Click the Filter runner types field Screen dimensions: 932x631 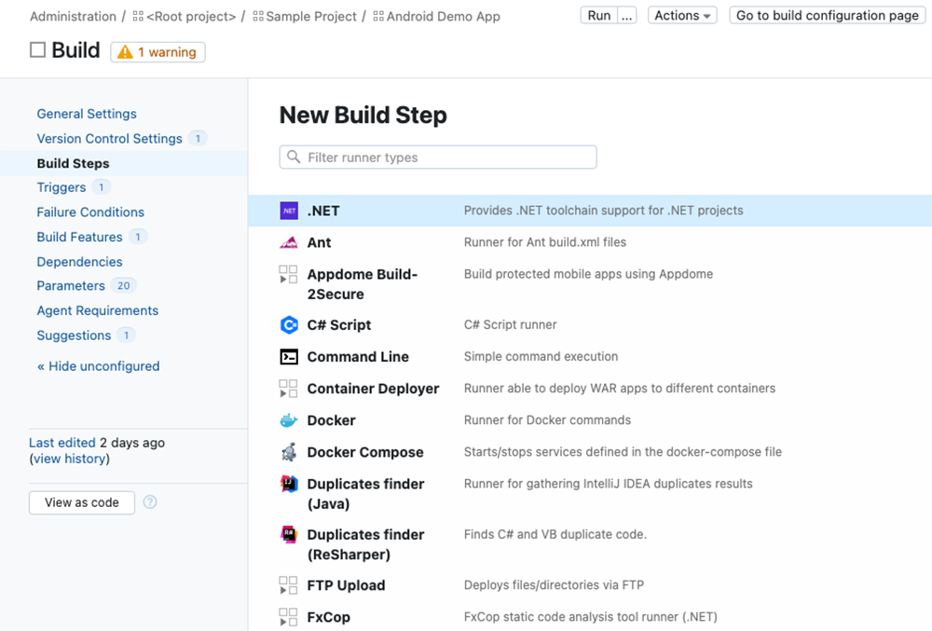click(437, 157)
